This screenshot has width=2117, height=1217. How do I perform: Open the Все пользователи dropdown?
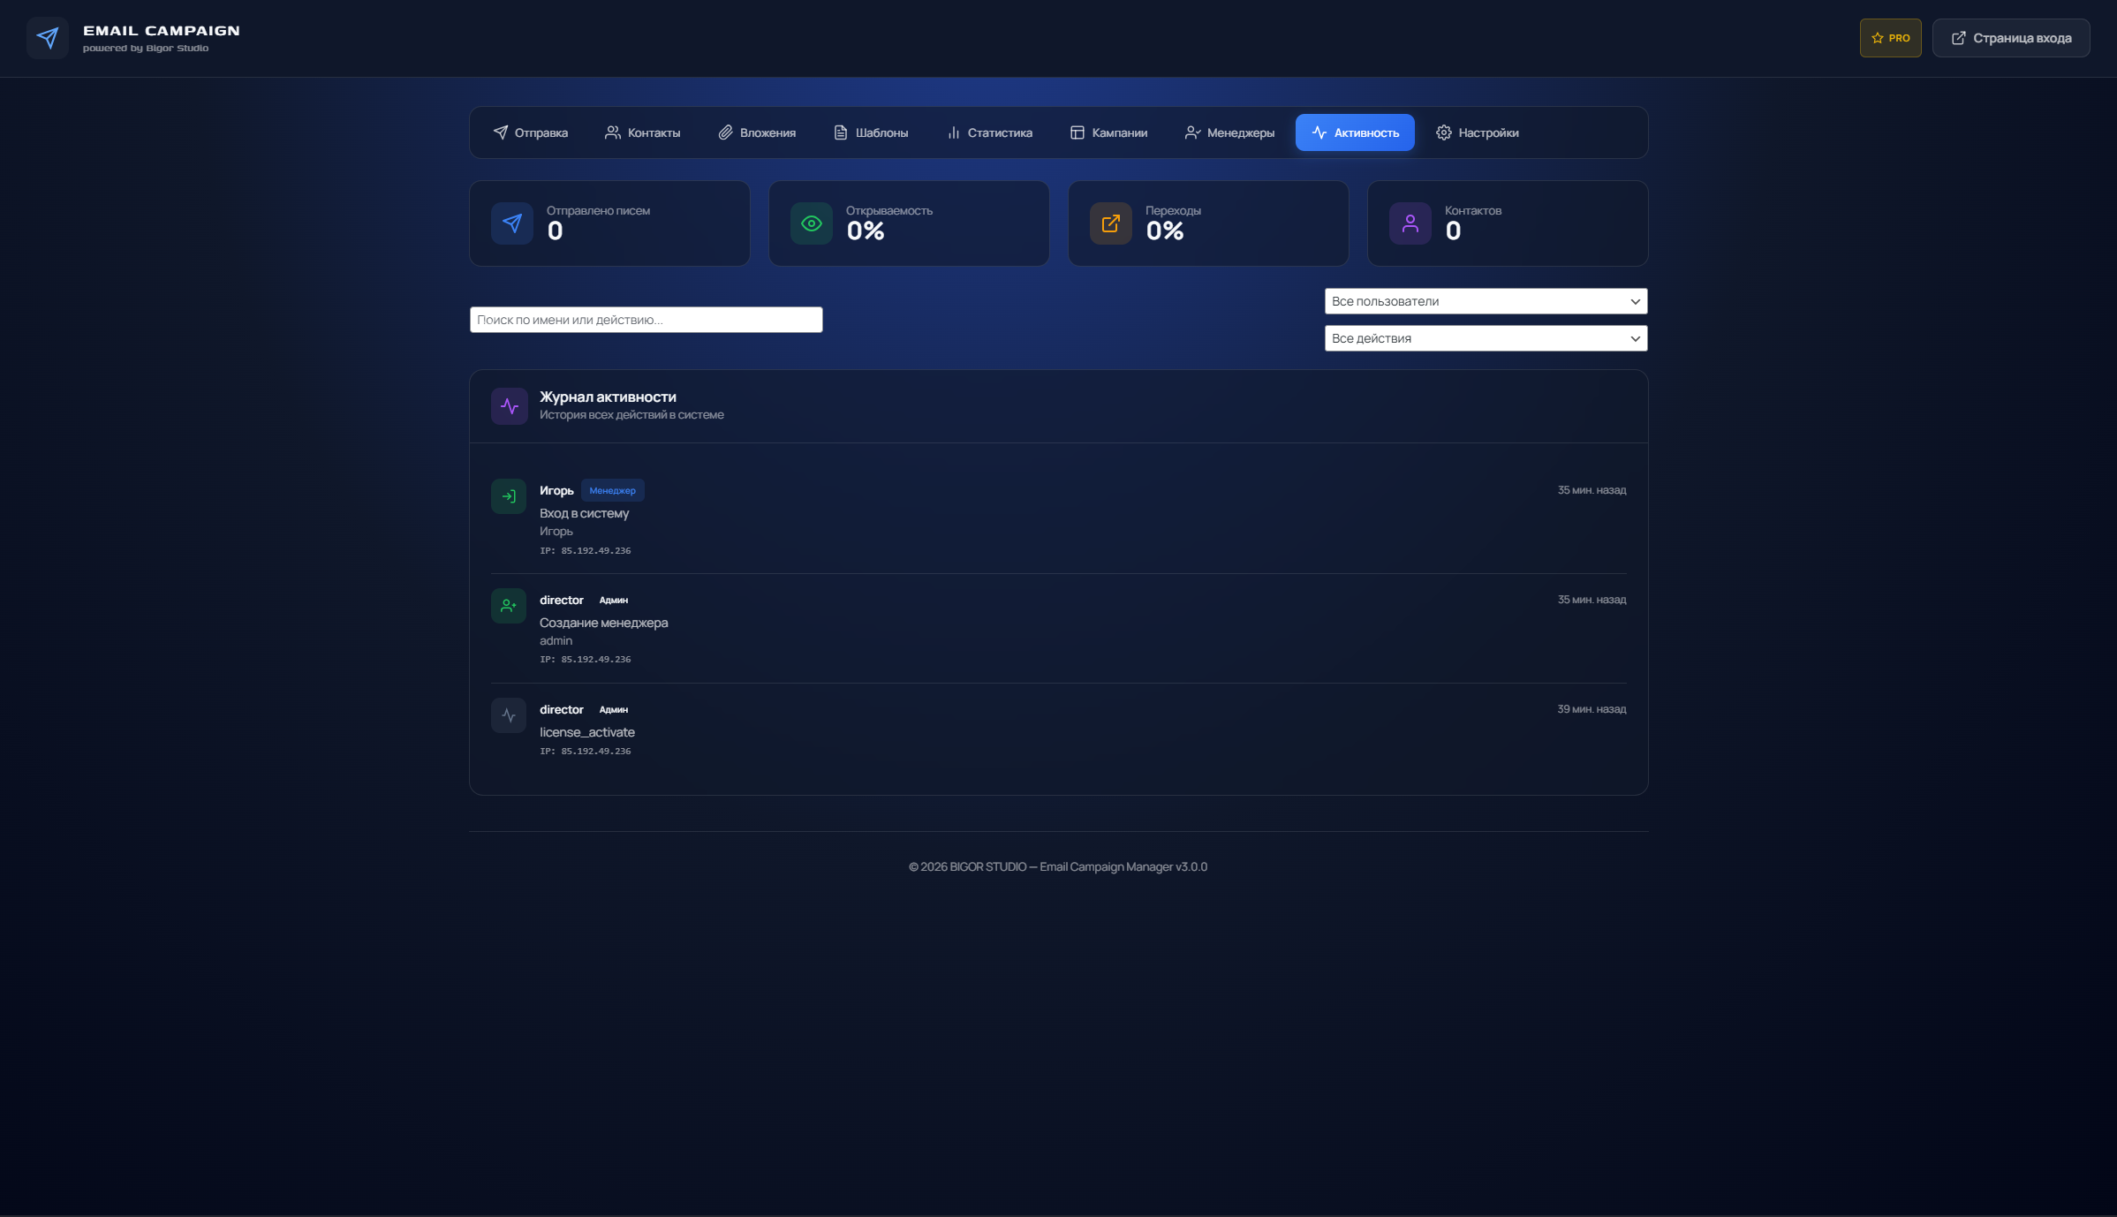(x=1485, y=300)
